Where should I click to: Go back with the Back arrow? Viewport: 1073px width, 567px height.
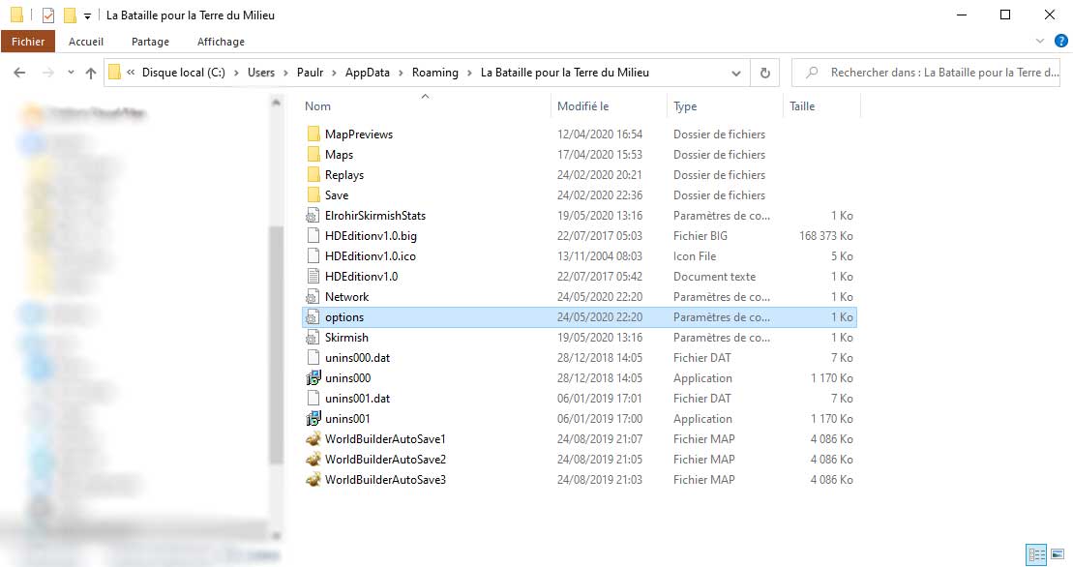(x=20, y=73)
